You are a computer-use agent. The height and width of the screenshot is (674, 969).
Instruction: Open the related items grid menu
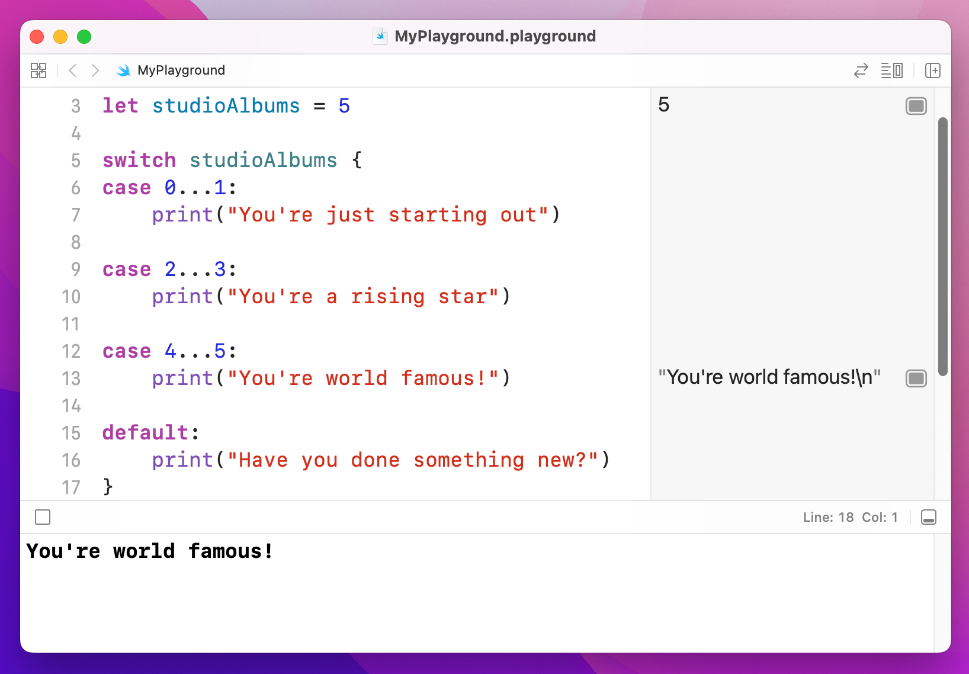click(x=38, y=70)
